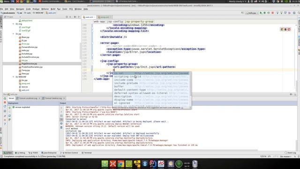Open the Double Commander icon in dock
The width and height of the screenshot is (300, 169).
click(113, 164)
